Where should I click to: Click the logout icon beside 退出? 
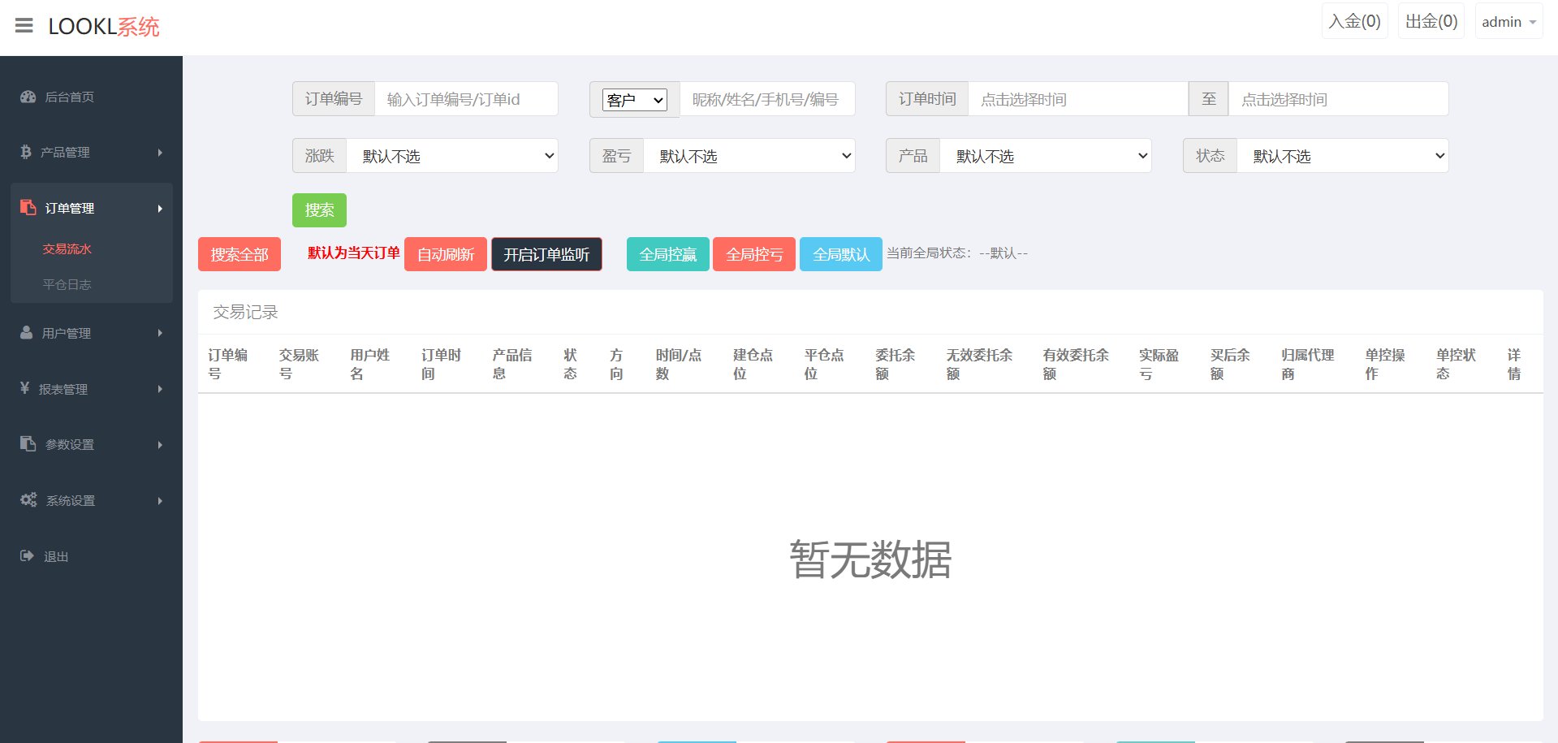coord(27,556)
